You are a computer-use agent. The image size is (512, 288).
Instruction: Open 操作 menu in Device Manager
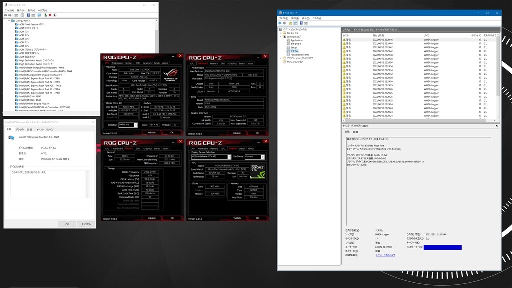point(21,10)
